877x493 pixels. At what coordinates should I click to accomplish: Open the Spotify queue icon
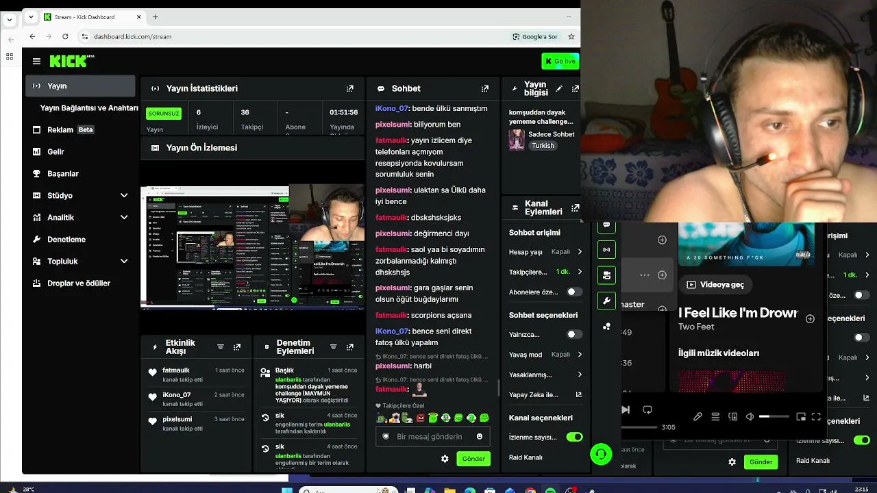coord(715,416)
